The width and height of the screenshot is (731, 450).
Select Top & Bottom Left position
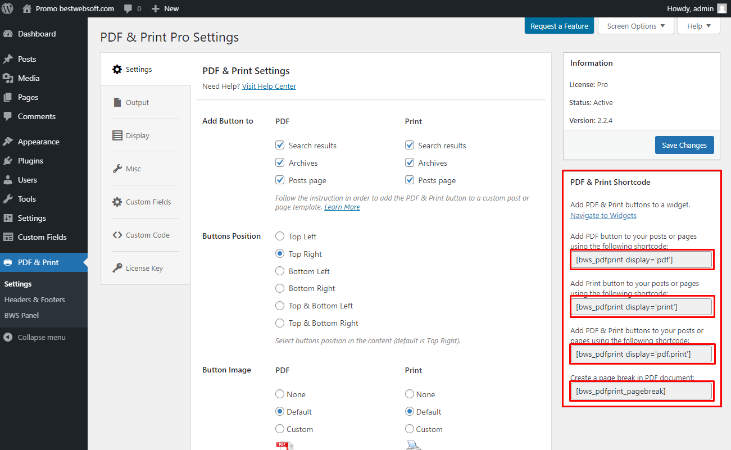(x=280, y=306)
